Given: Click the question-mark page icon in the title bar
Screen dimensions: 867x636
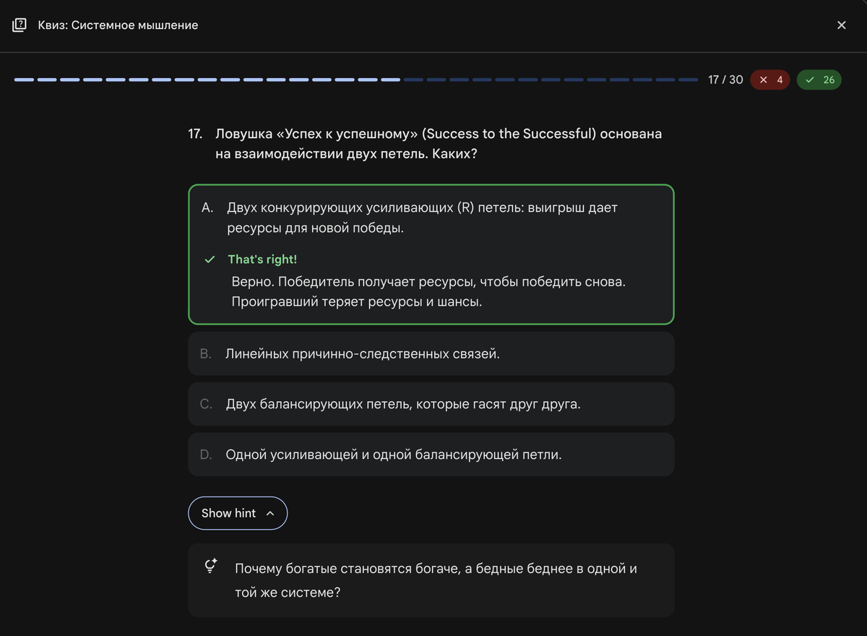Looking at the screenshot, I should pos(20,25).
